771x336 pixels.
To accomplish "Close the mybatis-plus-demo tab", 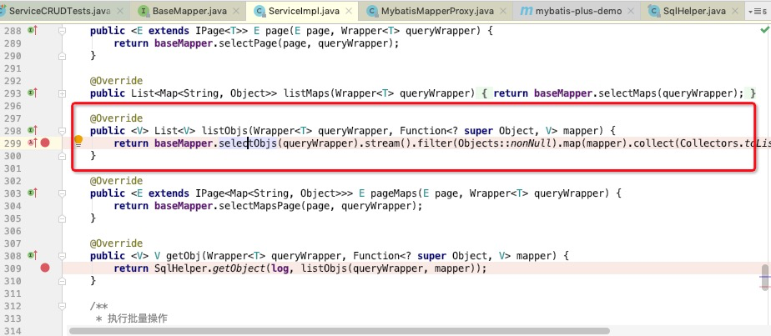I will pos(630,11).
